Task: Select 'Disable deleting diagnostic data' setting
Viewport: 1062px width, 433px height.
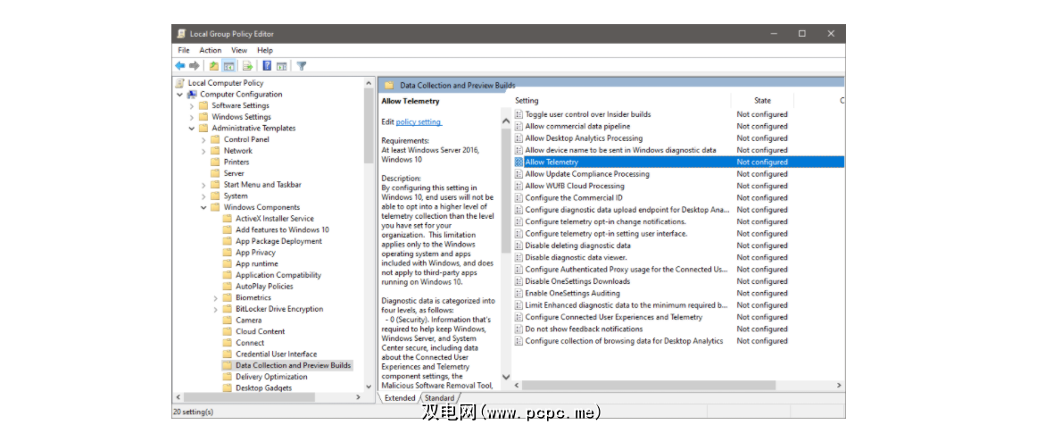Action: click(577, 246)
